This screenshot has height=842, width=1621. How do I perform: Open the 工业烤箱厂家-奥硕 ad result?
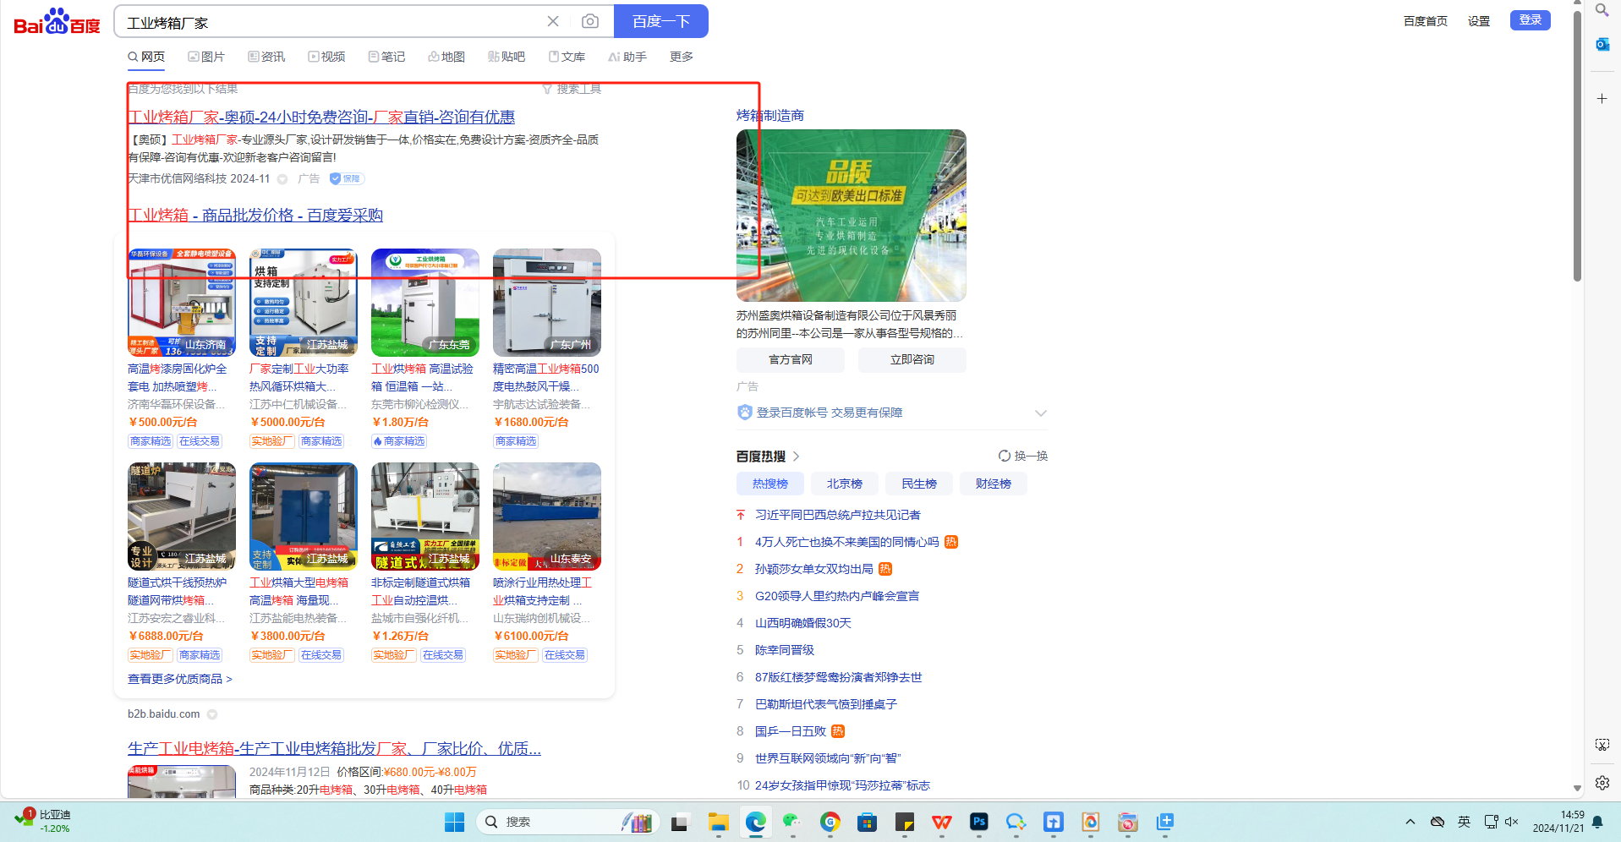pyautogui.click(x=321, y=117)
